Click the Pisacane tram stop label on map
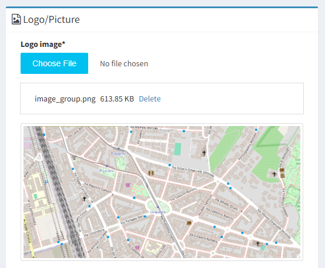This screenshot has height=268, width=325. tap(106, 171)
